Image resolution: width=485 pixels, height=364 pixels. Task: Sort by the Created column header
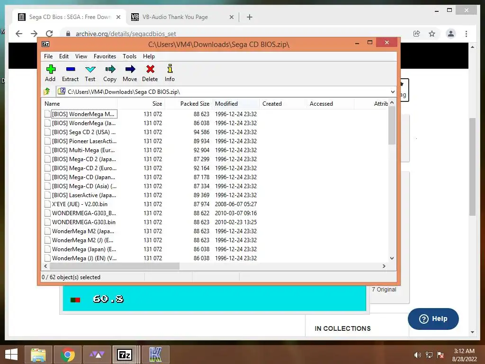pos(283,104)
